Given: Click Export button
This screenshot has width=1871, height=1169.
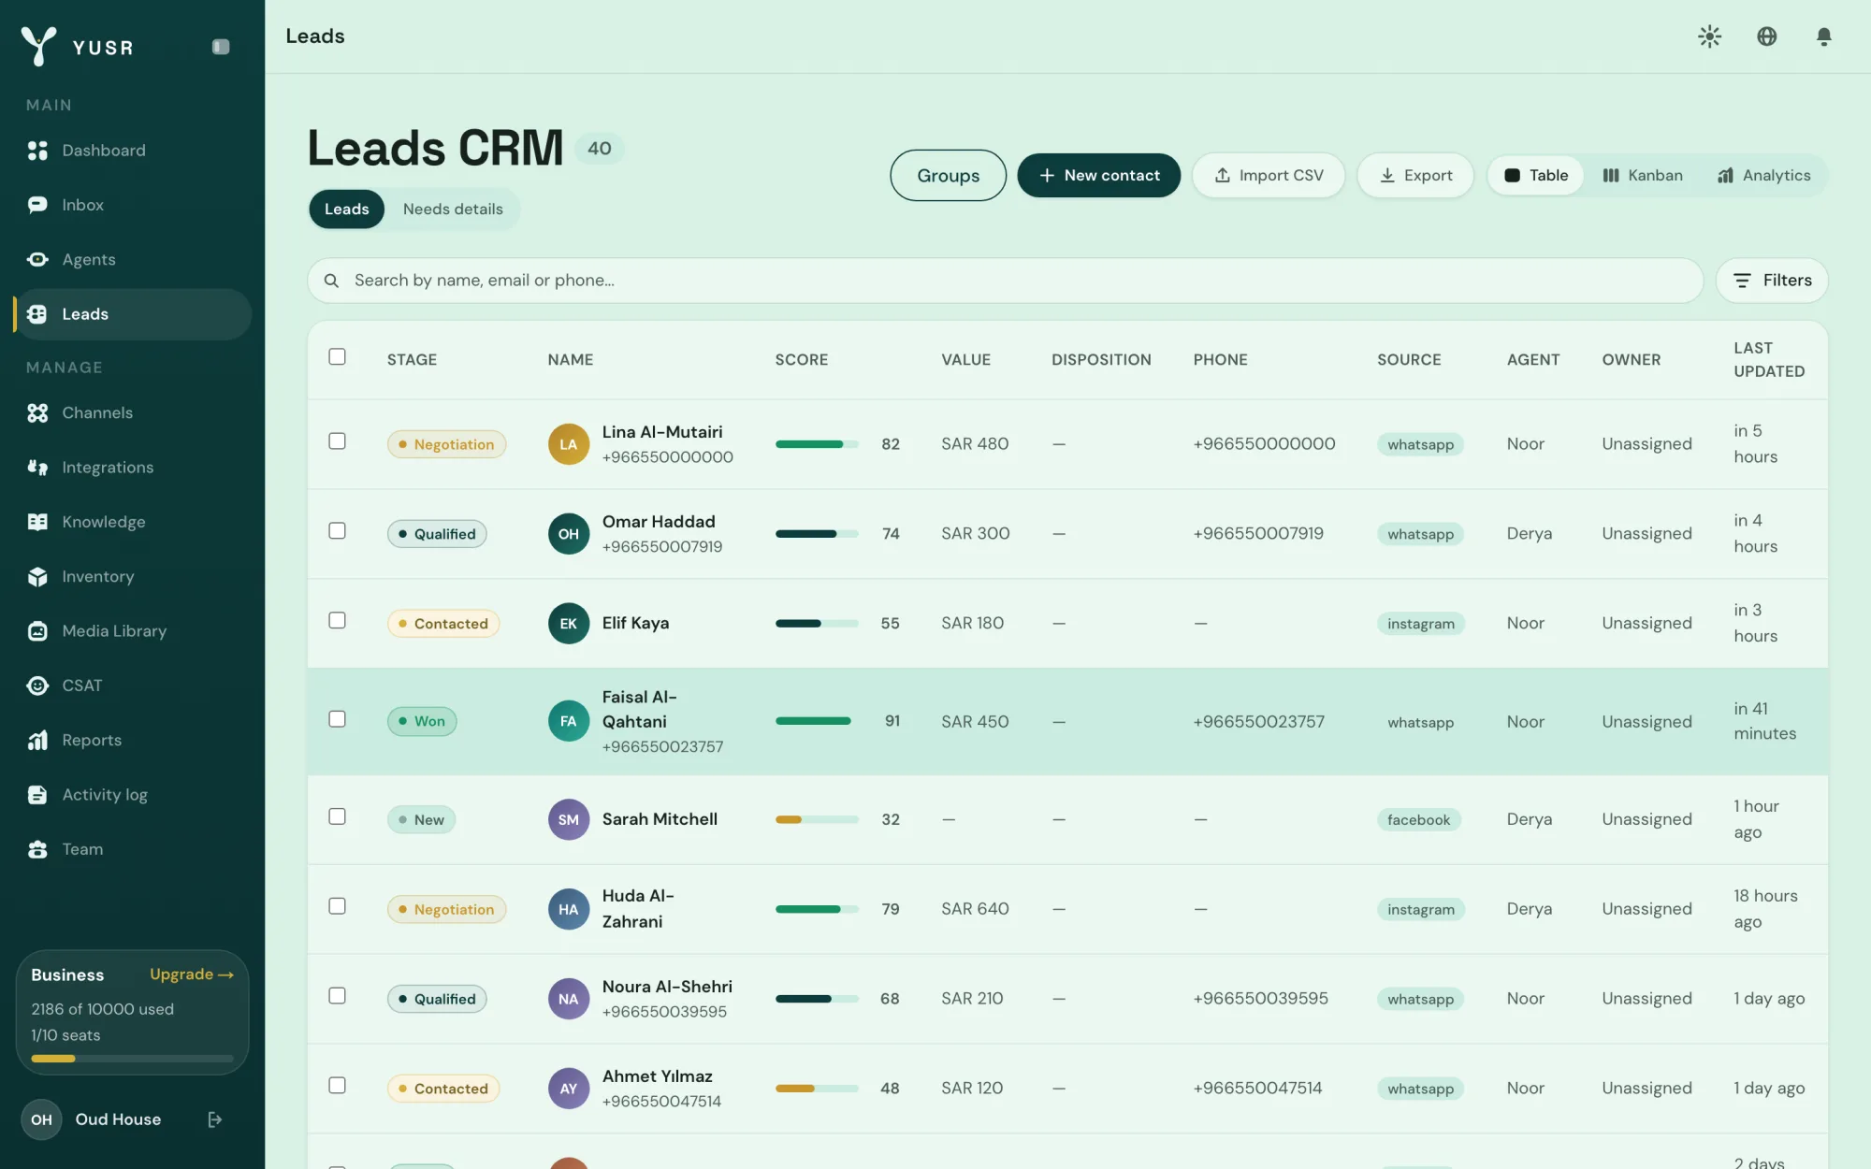Looking at the screenshot, I should tap(1415, 176).
